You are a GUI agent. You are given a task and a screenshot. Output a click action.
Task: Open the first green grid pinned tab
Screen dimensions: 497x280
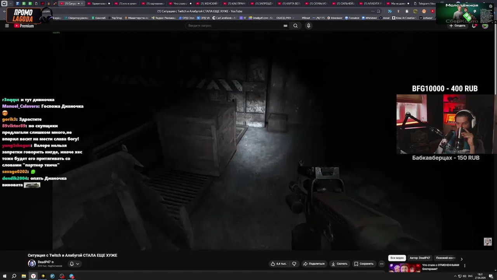pyautogui.click(x=24, y=3)
